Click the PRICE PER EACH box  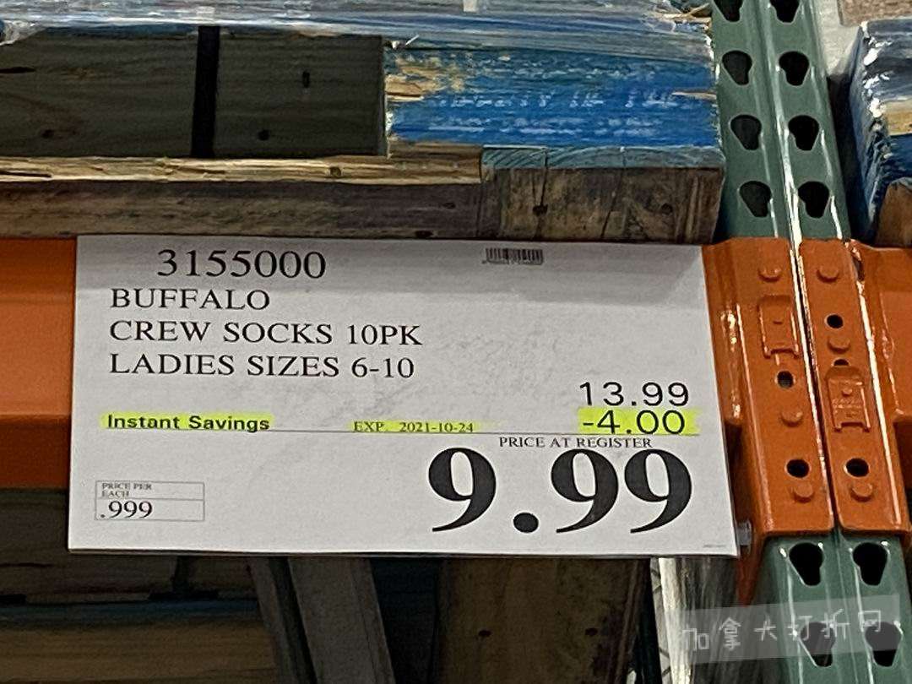pos(149,501)
